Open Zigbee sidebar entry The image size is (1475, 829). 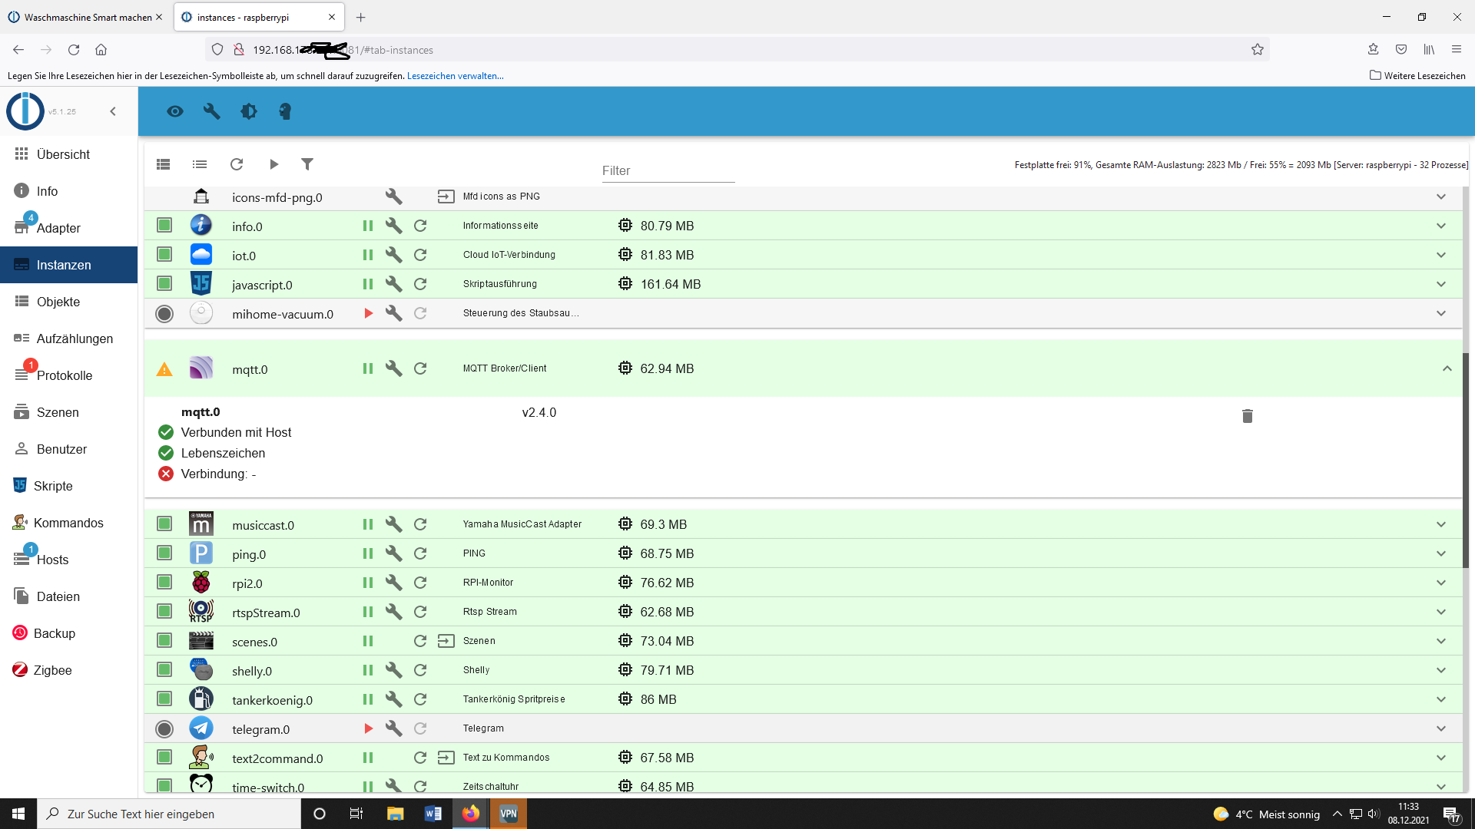click(69, 670)
